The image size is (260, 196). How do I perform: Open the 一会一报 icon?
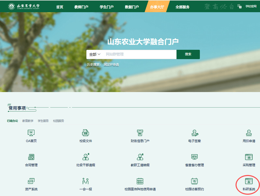point(86,181)
